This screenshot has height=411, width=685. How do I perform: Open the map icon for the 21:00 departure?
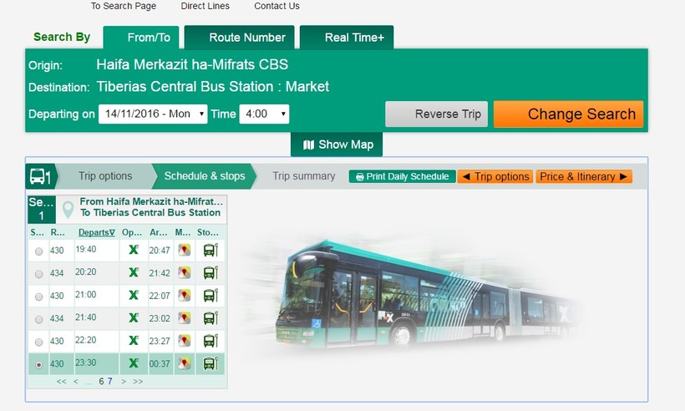pos(185,296)
